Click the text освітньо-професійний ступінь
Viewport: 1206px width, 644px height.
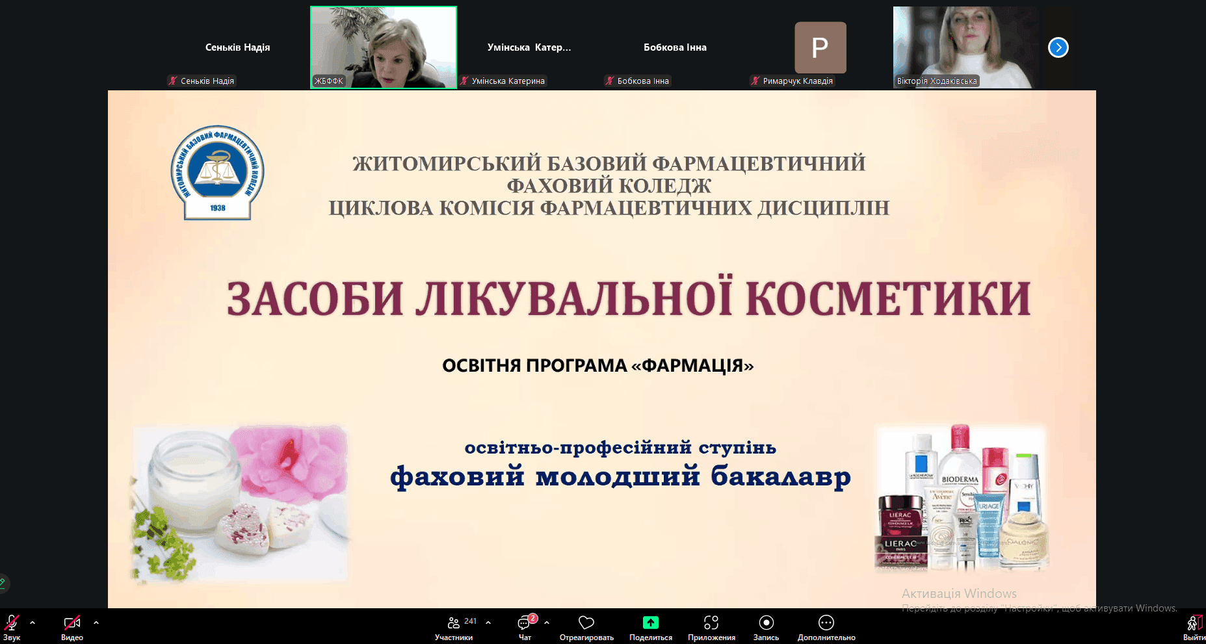pos(620,448)
